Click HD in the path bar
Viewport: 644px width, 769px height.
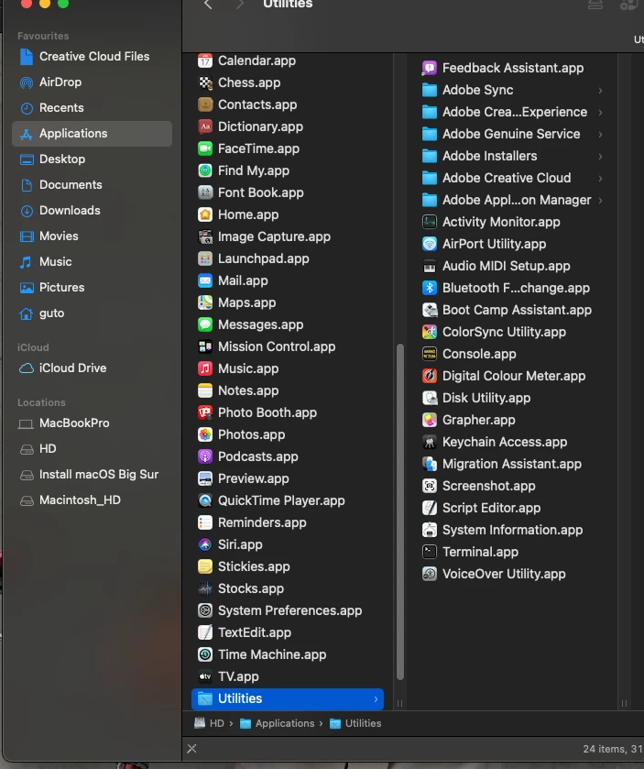[209, 723]
